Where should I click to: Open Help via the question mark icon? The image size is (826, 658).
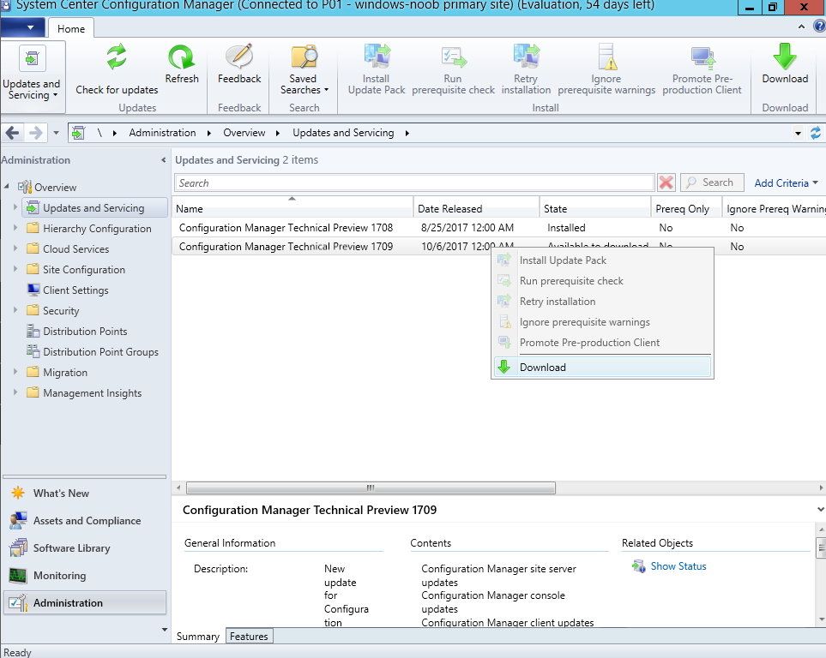pos(820,27)
